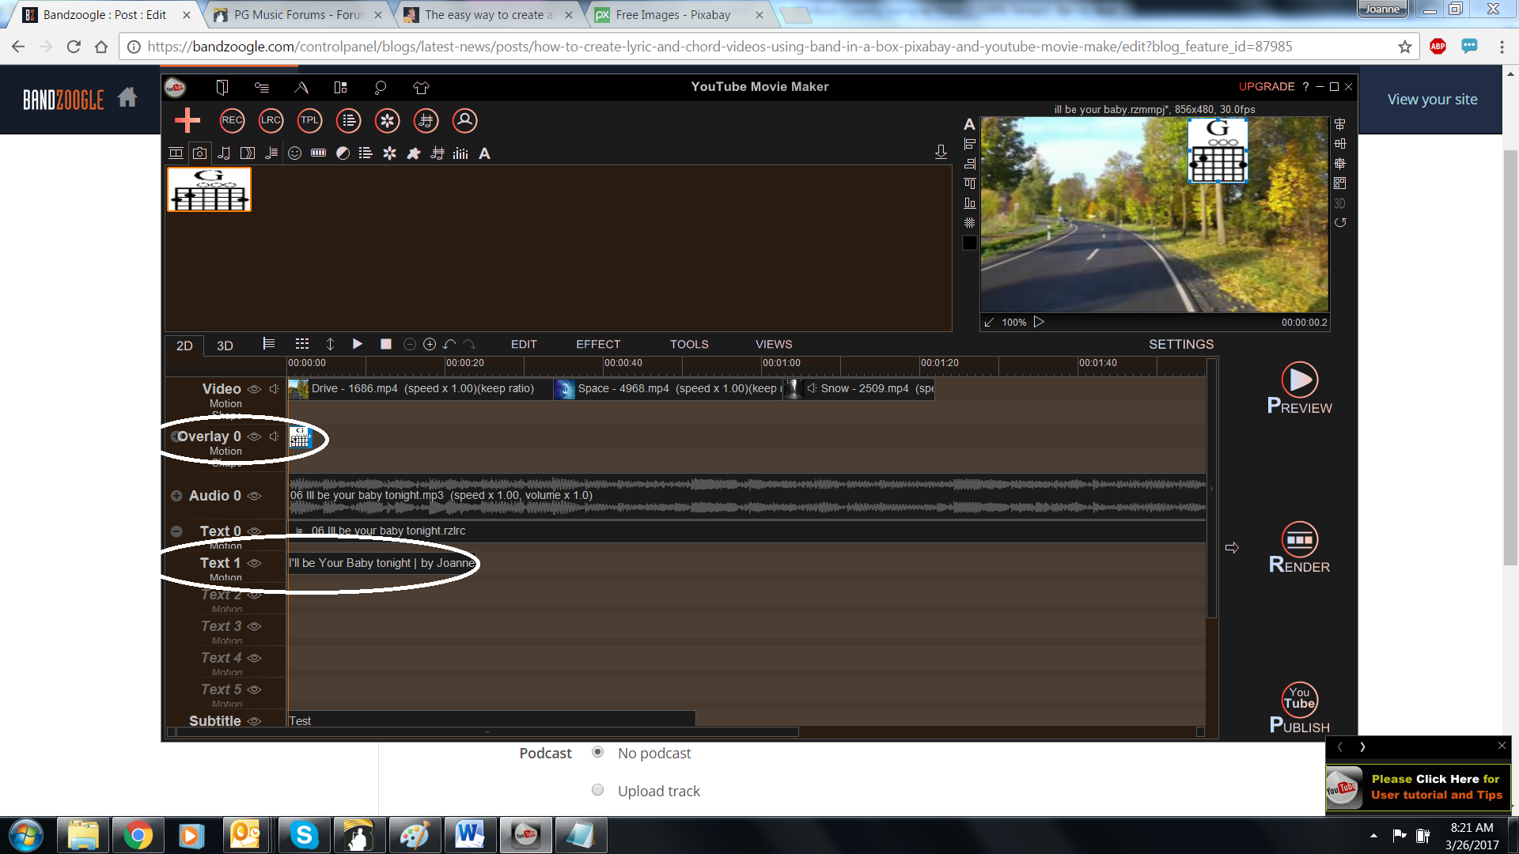Select the Upload track radio button
The height and width of the screenshot is (854, 1519).
coord(598,790)
